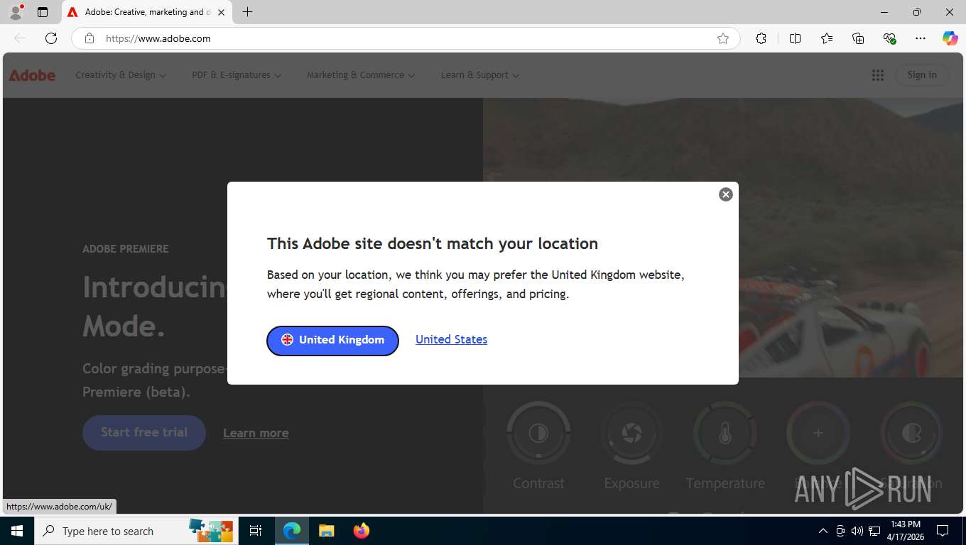Select the Exposure dial icon
The width and height of the screenshot is (966, 545).
tap(631, 433)
